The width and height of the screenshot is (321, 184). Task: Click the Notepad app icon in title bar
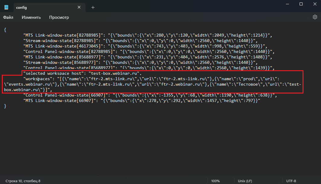click(6, 7)
